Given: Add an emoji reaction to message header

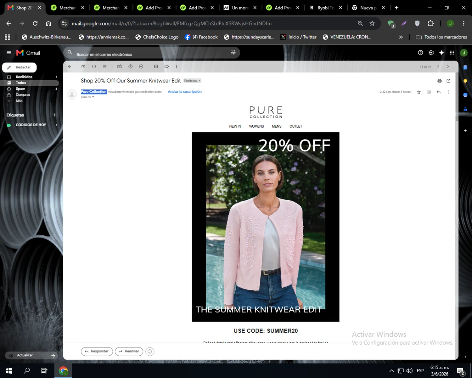Looking at the screenshot, I should pyautogui.click(x=429, y=92).
